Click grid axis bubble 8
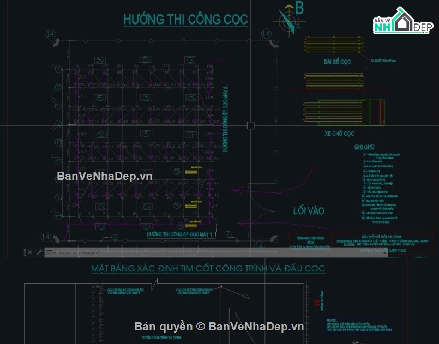Screen dimensions: 439x344 tap(58, 87)
